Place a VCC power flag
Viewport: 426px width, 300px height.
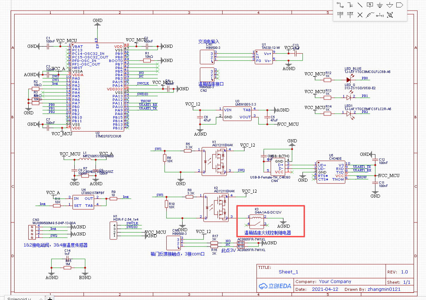click(x=340, y=15)
